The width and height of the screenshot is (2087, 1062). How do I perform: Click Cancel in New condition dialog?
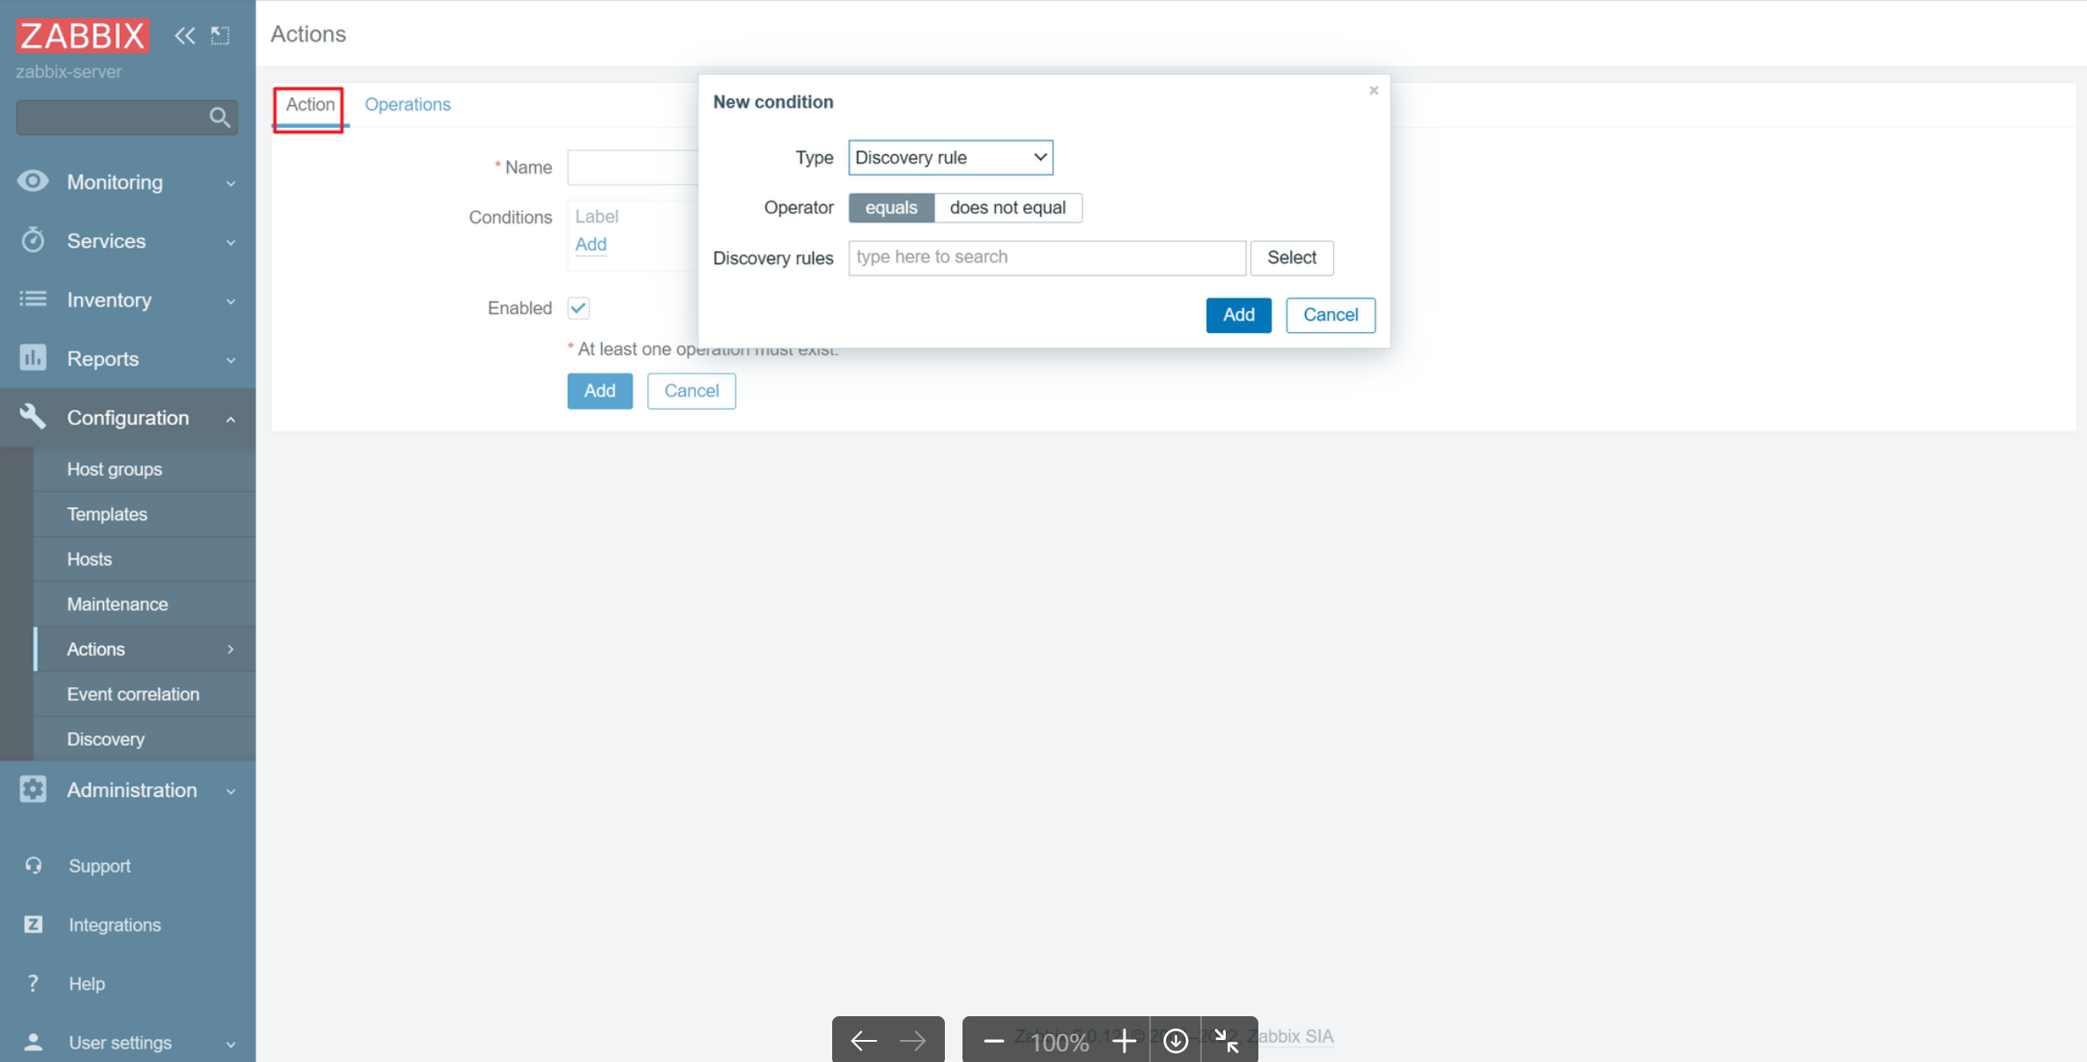tap(1330, 315)
